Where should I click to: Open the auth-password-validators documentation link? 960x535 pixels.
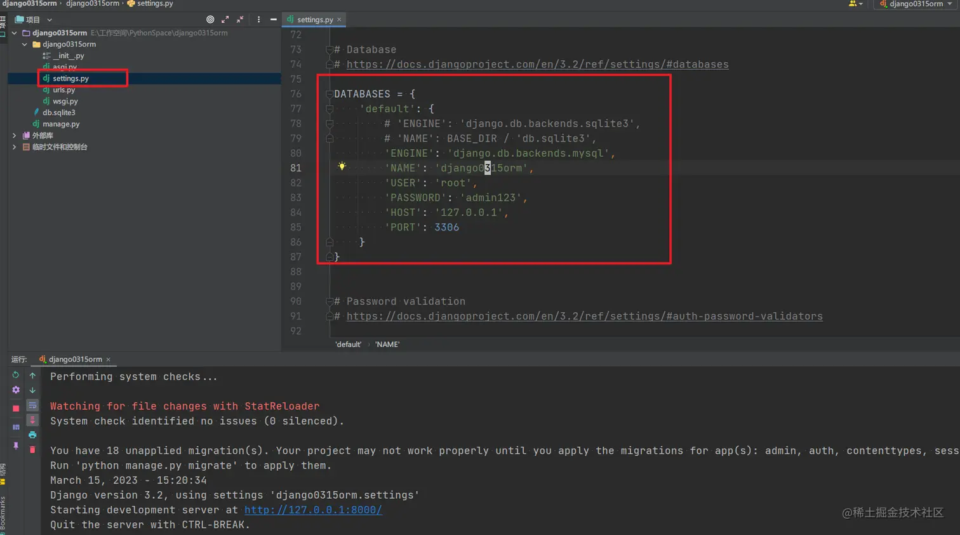tap(584, 316)
